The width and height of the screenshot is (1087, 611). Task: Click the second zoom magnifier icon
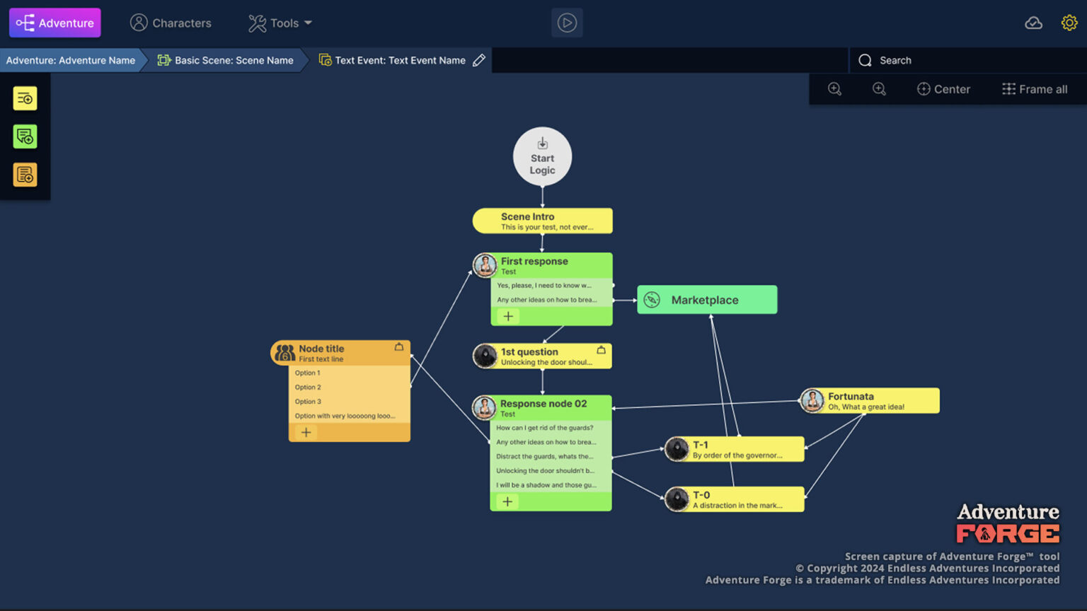pyautogui.click(x=879, y=89)
